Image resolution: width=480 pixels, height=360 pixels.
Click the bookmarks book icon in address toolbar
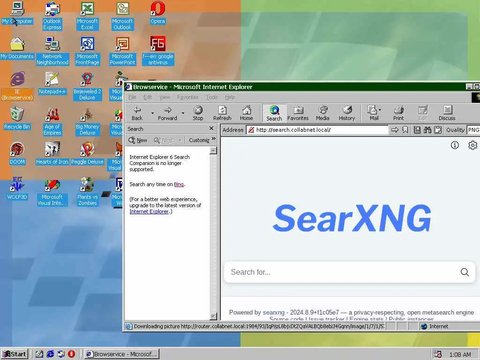coord(417,130)
